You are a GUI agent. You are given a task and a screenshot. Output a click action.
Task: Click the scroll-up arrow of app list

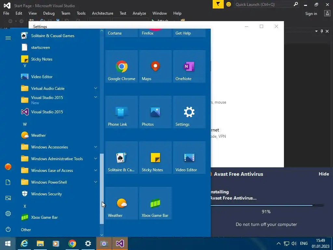102,31
